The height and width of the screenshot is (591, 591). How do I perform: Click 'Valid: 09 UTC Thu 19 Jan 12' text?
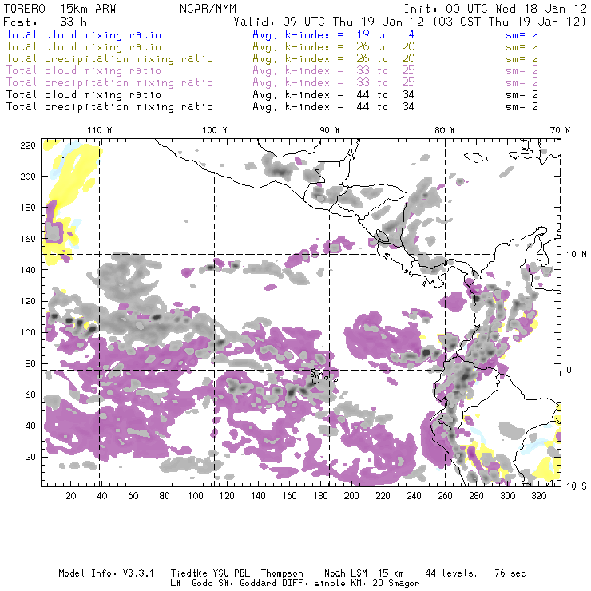pos(329,22)
